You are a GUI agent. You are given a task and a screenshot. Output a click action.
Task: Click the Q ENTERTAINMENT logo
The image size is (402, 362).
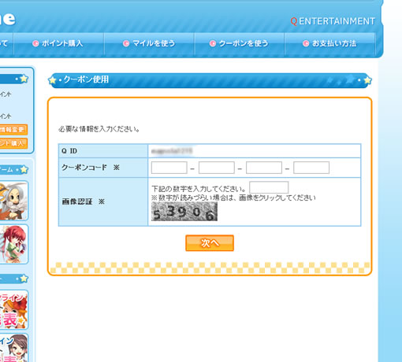click(333, 21)
